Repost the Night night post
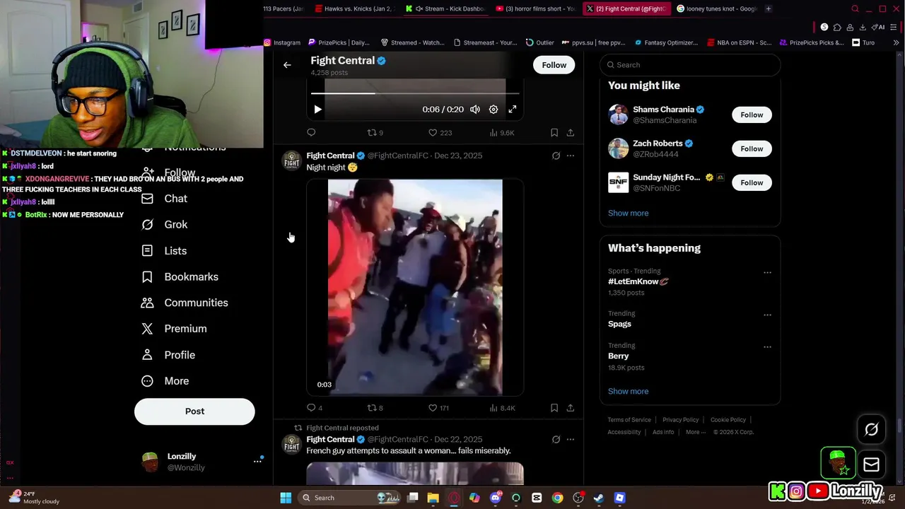The image size is (905, 509). tap(375, 408)
